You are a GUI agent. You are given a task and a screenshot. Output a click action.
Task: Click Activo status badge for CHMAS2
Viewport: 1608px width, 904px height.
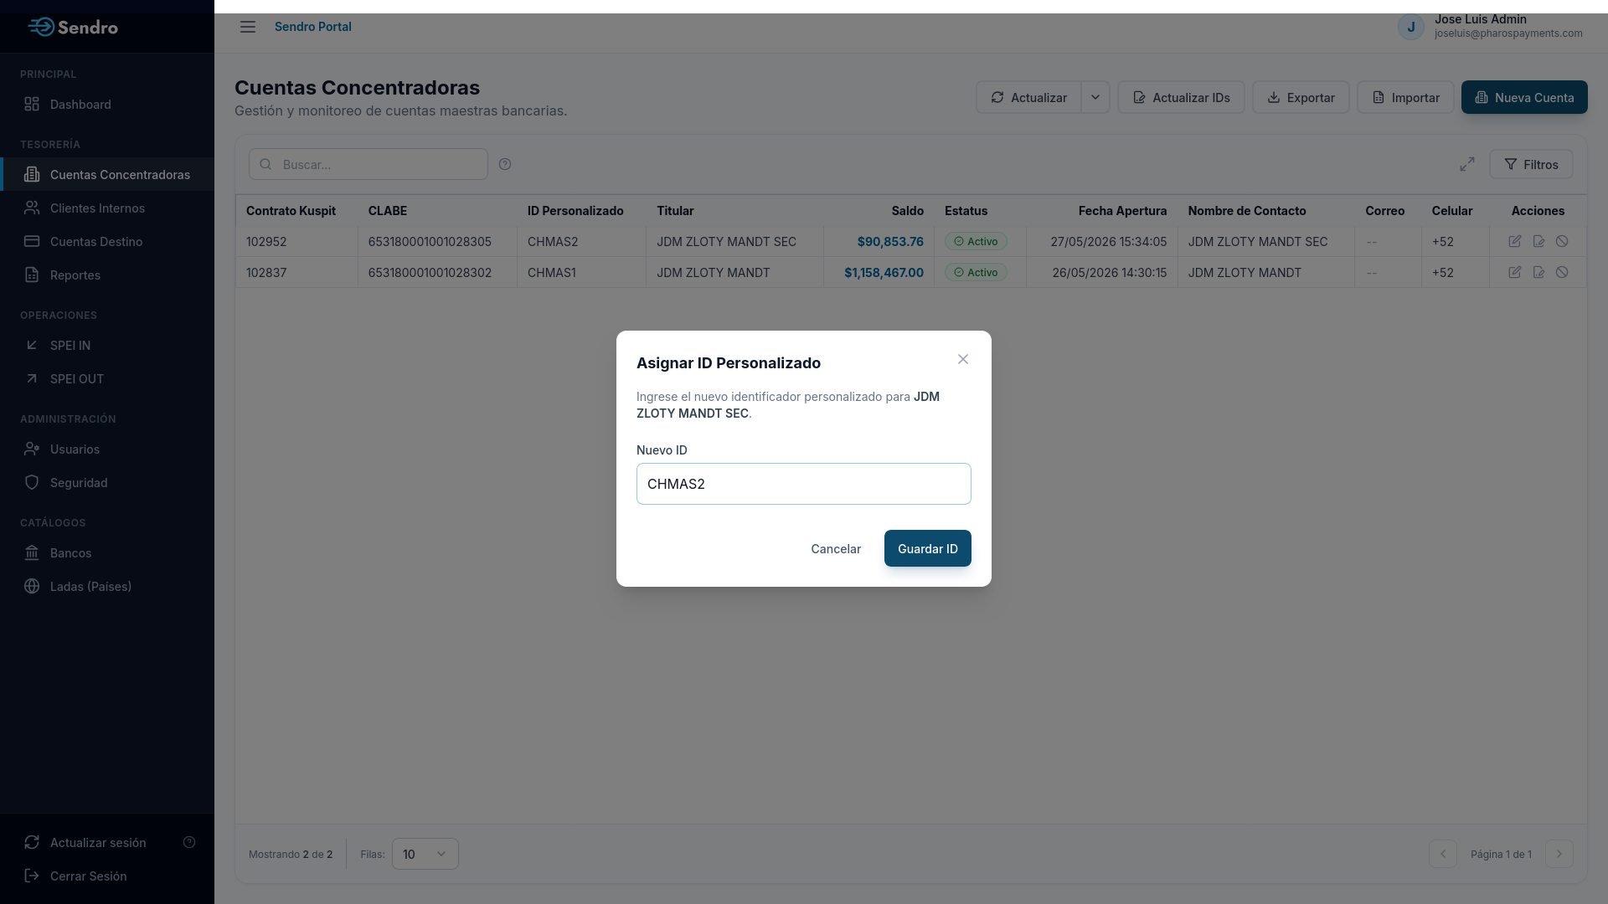(976, 241)
